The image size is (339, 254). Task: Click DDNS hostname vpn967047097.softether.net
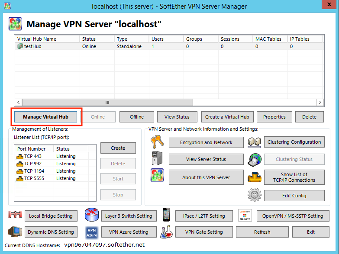pos(104,245)
